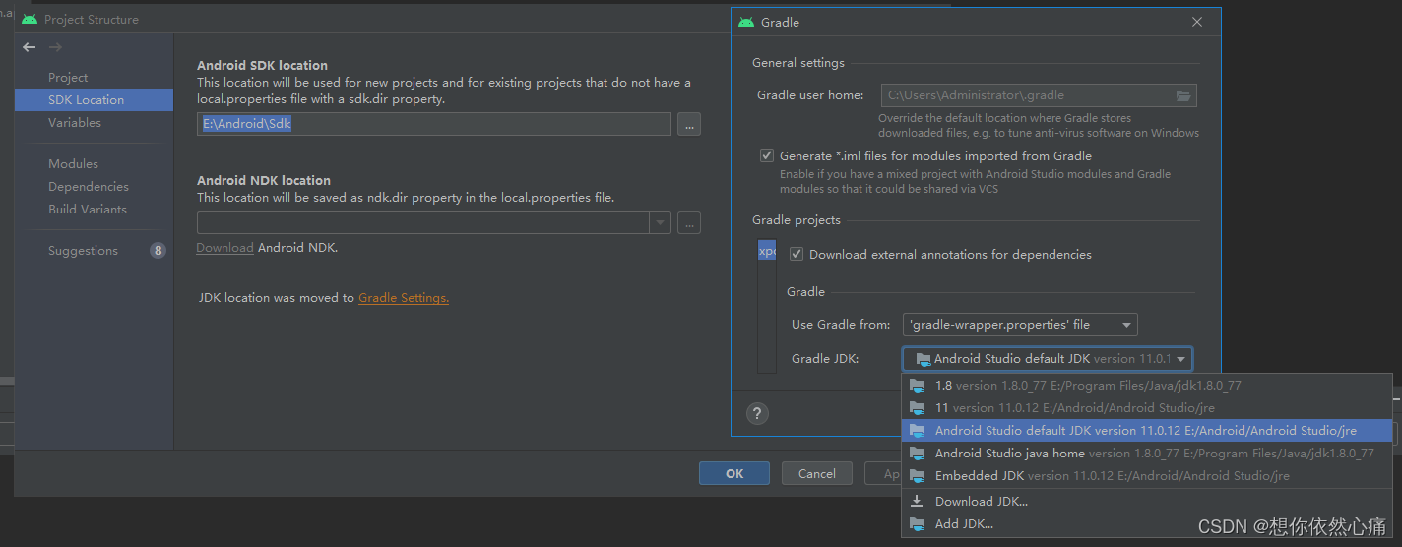This screenshot has height=547, width=1402.
Task: Open the Gradle Settings link
Action: (x=404, y=298)
